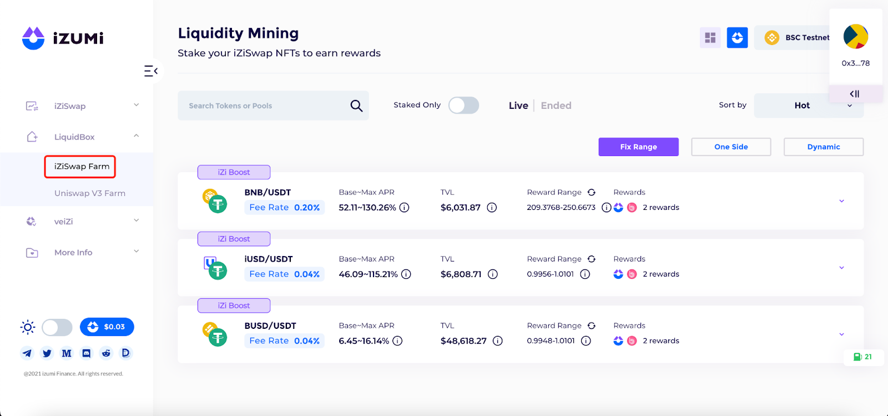Open the Sort by Hot dropdown
Screen dimensions: 888x416
tap(809, 106)
